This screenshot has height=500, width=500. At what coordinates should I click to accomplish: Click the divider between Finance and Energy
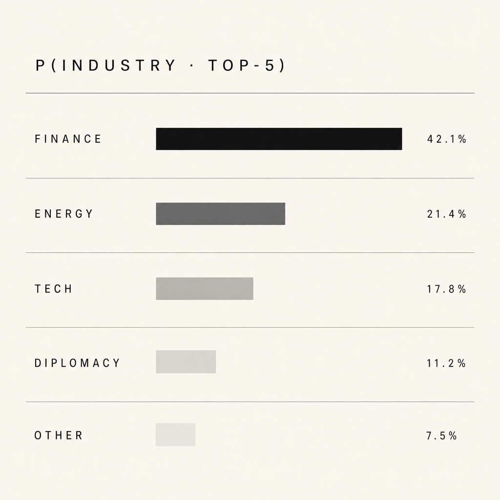coord(250,178)
